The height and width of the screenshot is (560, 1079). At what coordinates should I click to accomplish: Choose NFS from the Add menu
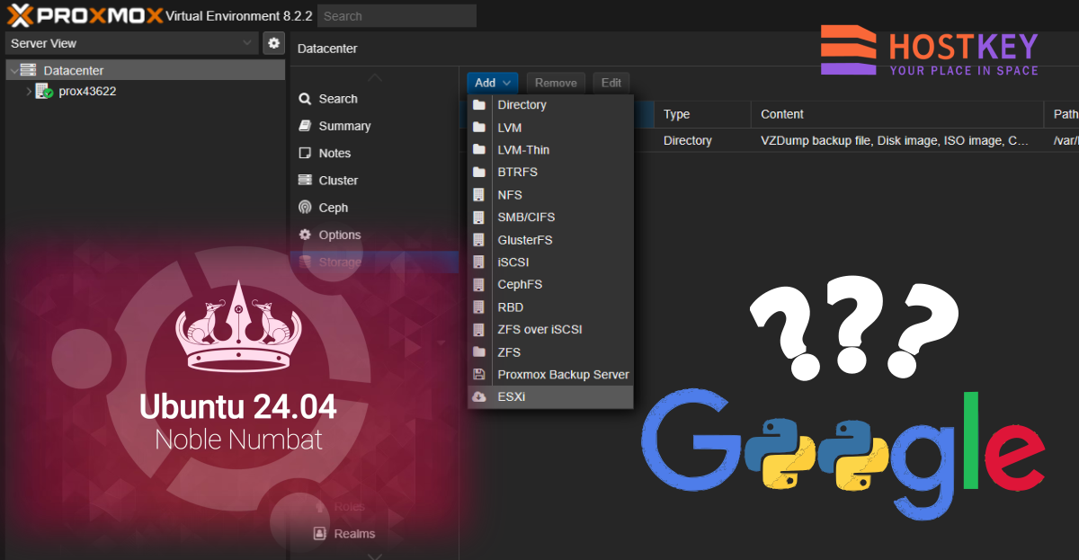[550, 195]
